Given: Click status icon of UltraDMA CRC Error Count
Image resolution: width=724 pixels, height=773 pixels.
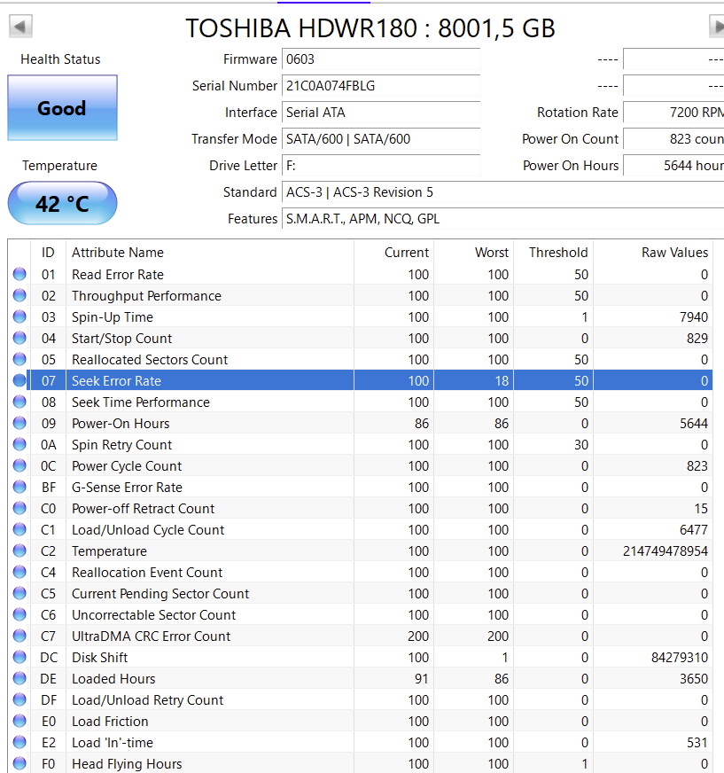Looking at the screenshot, I should [19, 636].
